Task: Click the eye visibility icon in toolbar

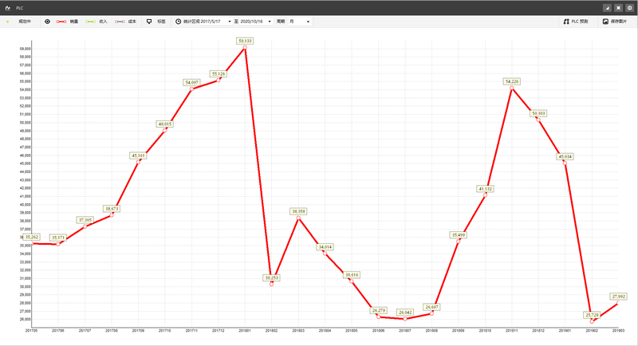Action: pyautogui.click(x=47, y=22)
